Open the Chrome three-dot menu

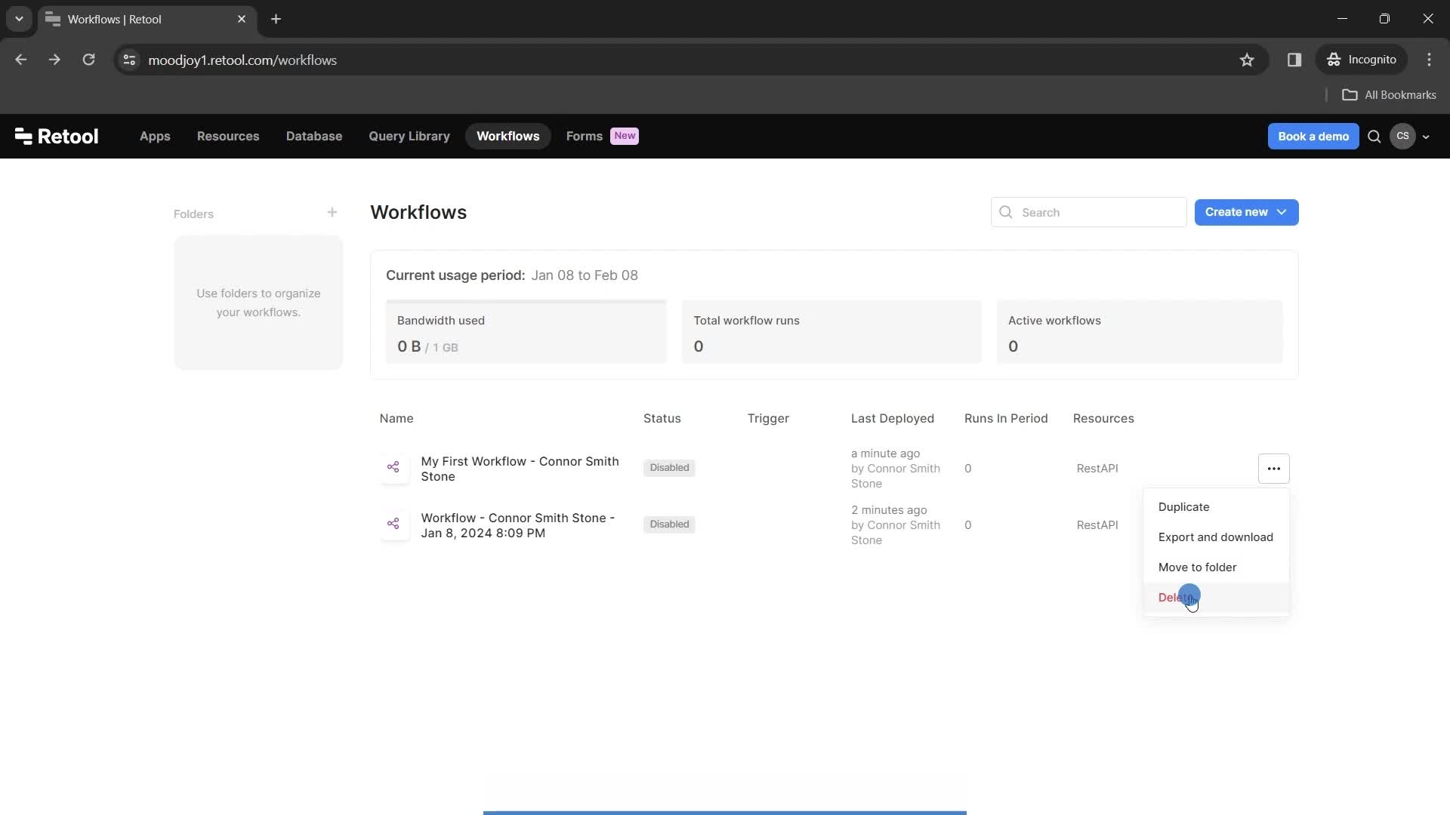coord(1429,60)
